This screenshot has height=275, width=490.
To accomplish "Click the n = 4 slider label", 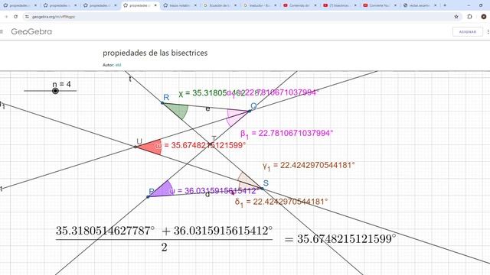I will click(x=61, y=84).
